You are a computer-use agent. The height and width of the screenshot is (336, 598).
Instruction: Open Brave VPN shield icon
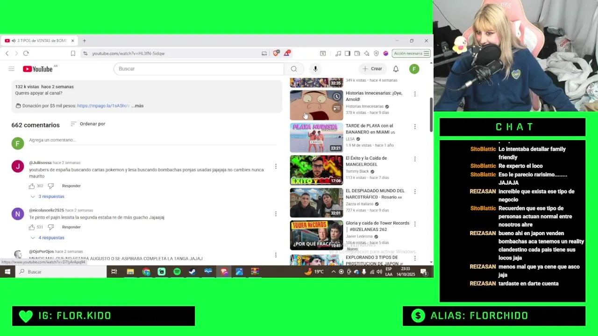pyautogui.click(x=376, y=53)
